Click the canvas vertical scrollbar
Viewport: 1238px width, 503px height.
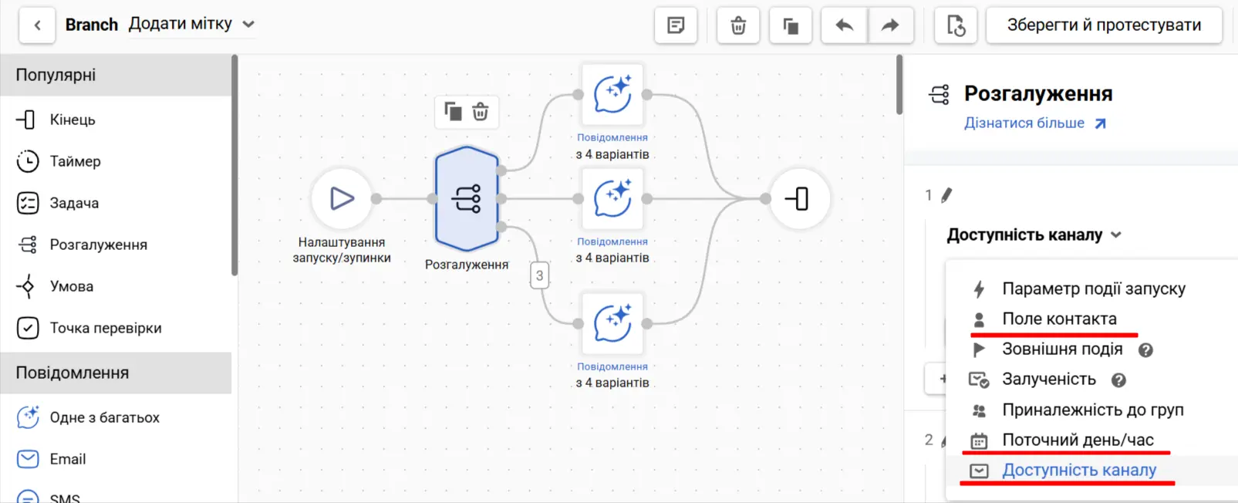coord(899,85)
